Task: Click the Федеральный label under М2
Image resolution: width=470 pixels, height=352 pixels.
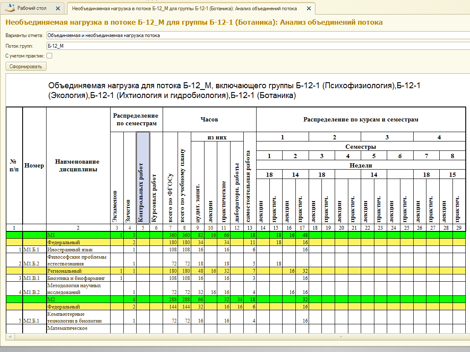Action: (78, 306)
